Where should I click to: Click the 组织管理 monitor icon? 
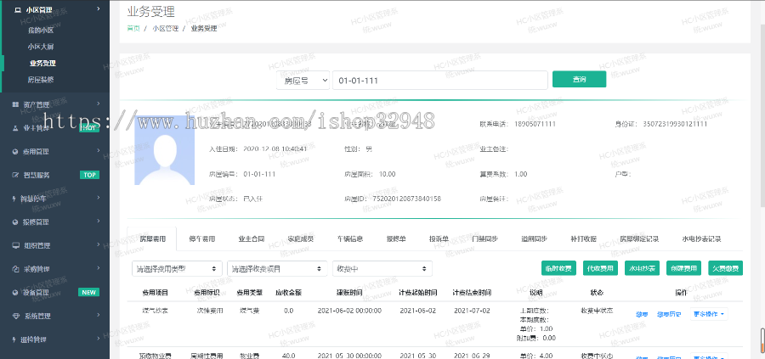coord(15,245)
